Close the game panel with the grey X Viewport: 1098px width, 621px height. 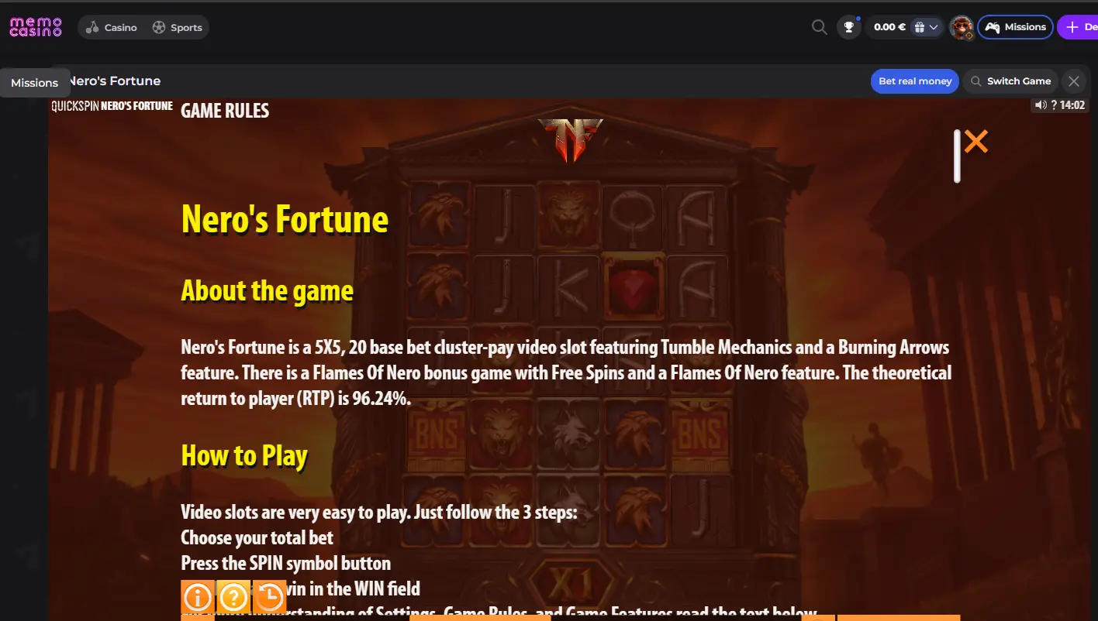[1073, 81]
